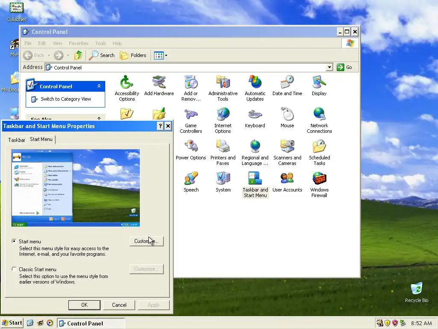The image size is (438, 329).
Task: Open Scanners and Cameras icon
Action: (x=287, y=153)
